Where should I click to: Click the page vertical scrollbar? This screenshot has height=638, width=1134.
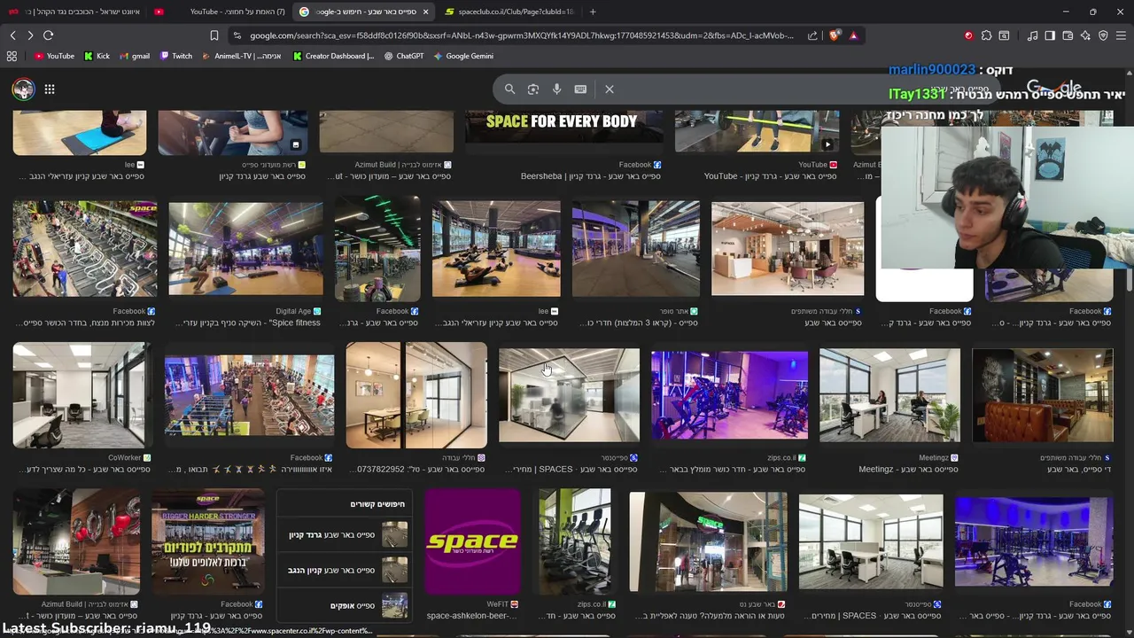[x=1129, y=279]
